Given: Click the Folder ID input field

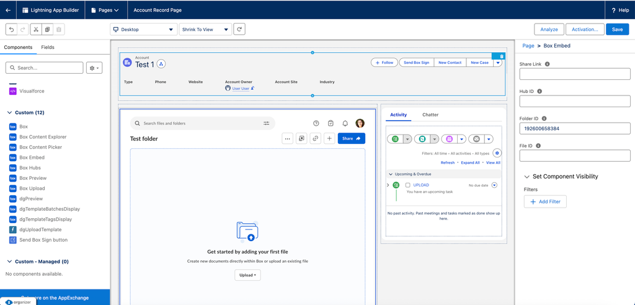Looking at the screenshot, I should [574, 129].
